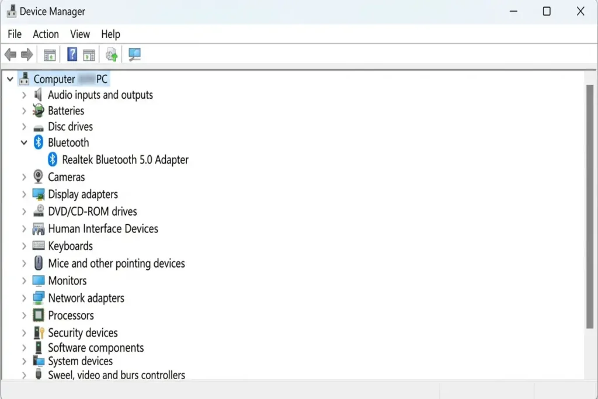Expand the Human Interface Devices chevron
Viewport: 598px width, 399px height.
pyautogui.click(x=24, y=228)
